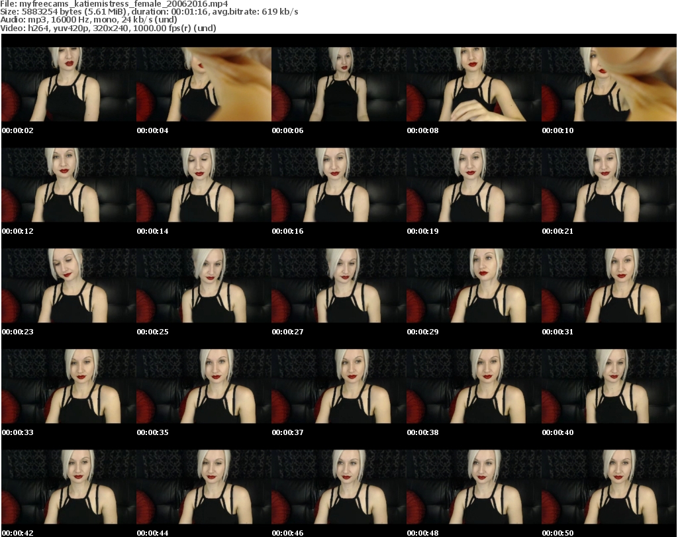This screenshot has height=537, width=678.
Task: Pick the thumbnail frame at 00:00:40
Action: click(609, 386)
